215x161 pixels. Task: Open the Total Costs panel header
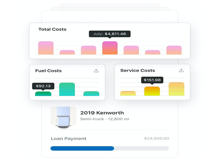click(53, 29)
